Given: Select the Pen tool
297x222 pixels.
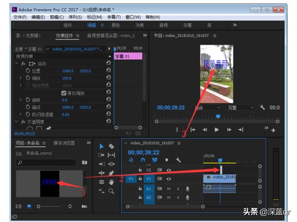Looking at the screenshot, I should click(111, 173).
